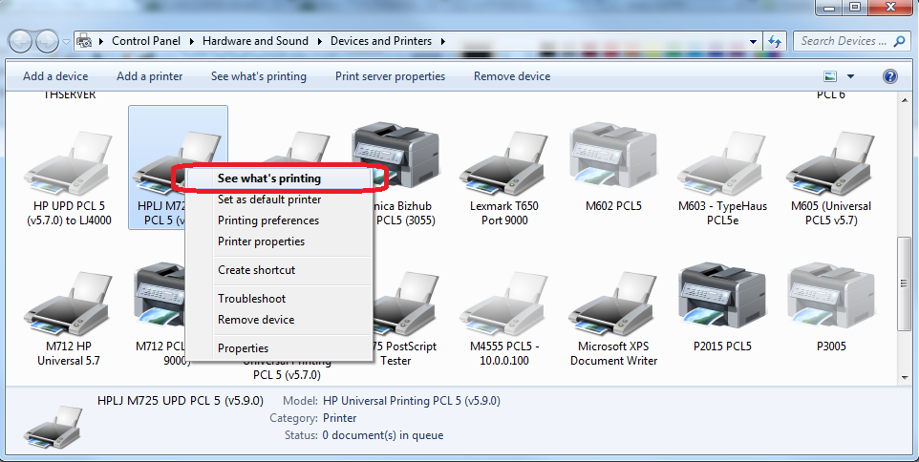This screenshot has height=462, width=919.
Task: Click Print server properties button
Action: tap(390, 76)
